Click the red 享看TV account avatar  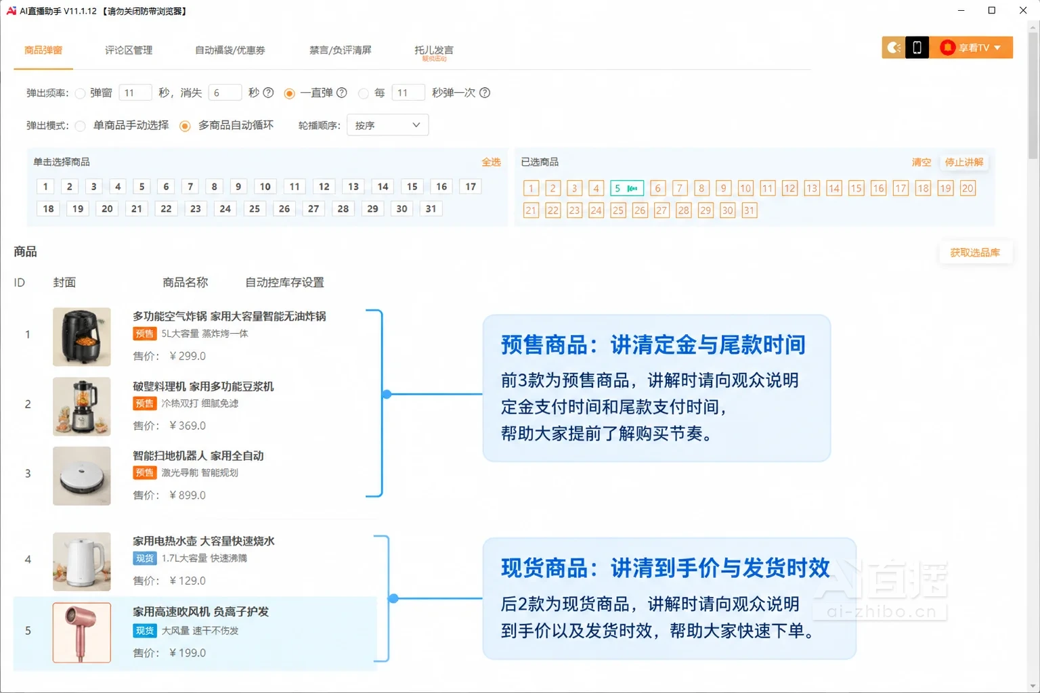pyautogui.click(x=947, y=47)
